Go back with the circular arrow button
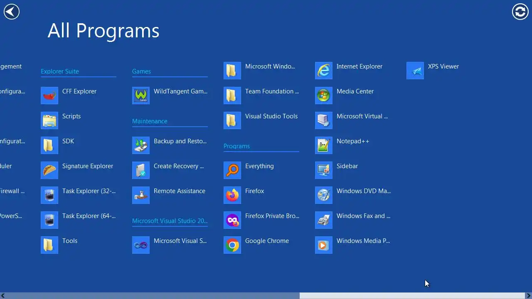The image size is (532, 299). tap(12, 11)
